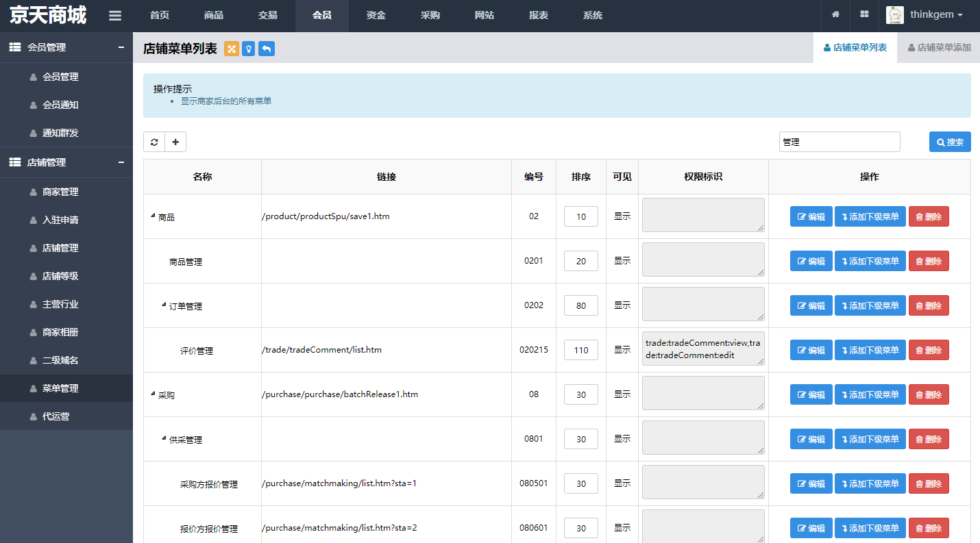Click the 排序 column header

[581, 177]
